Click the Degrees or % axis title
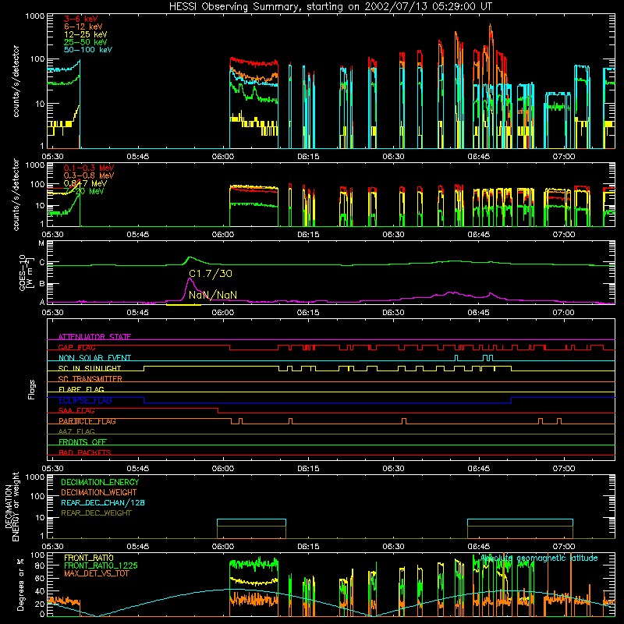624x624 pixels. (x=20, y=584)
